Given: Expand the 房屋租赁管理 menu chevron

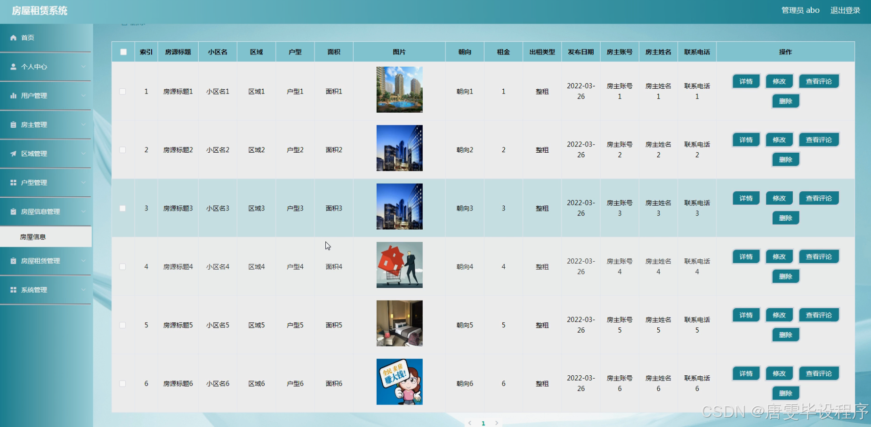Looking at the screenshot, I should [83, 261].
